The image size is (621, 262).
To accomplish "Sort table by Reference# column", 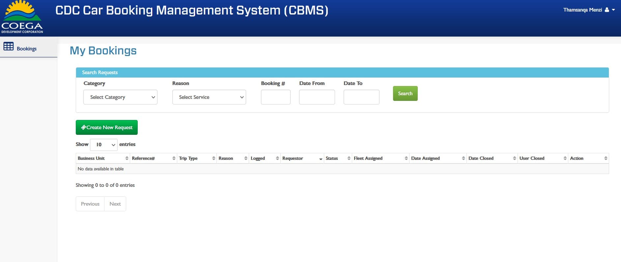I will (154, 159).
